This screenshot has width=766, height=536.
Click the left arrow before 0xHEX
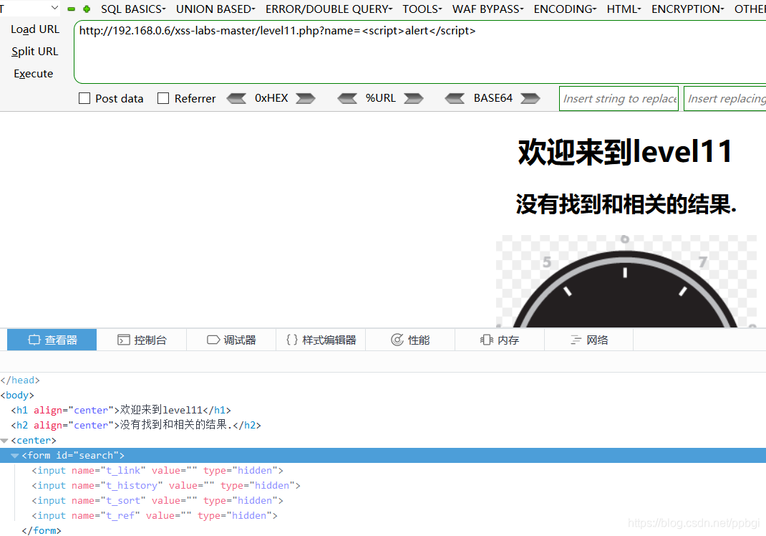(236, 98)
